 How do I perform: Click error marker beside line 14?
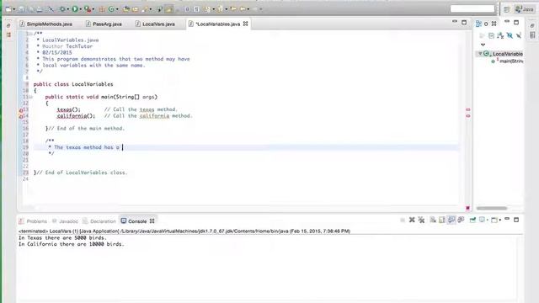(20, 116)
